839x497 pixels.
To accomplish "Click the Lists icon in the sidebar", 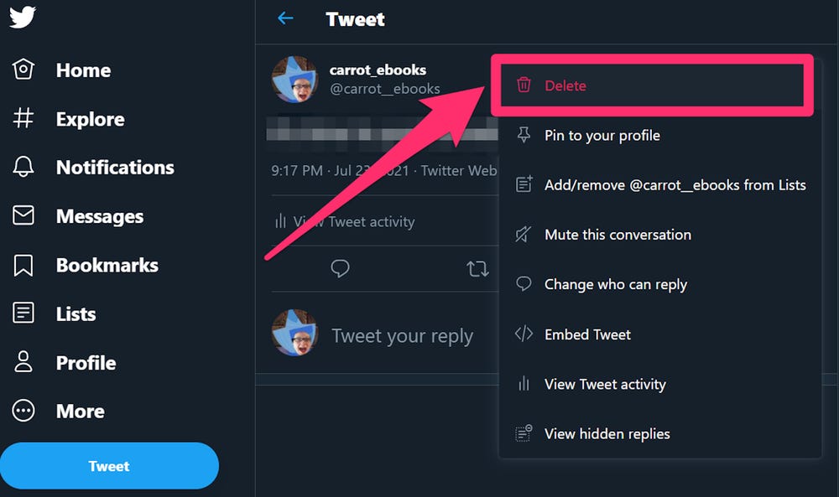I will 25,313.
